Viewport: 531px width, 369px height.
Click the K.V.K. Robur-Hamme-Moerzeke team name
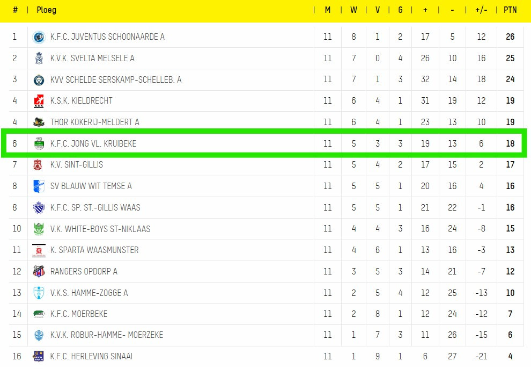pos(106,335)
